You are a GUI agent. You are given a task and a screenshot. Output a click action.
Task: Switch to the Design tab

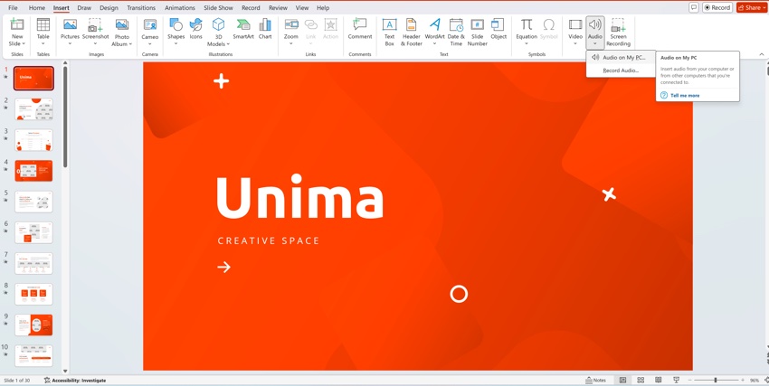tap(109, 8)
